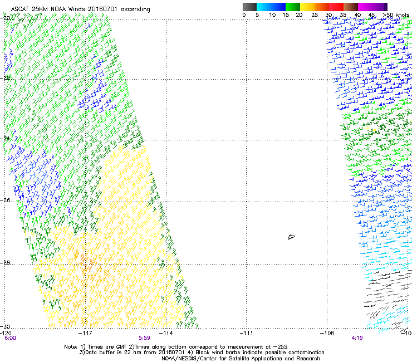This screenshot has height=362, width=412.
Task: Click the gray 0-5 knots legend segment
Action: point(249,7)
